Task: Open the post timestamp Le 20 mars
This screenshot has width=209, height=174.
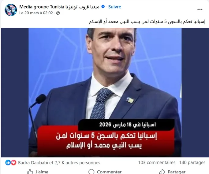Action: tap(36, 13)
